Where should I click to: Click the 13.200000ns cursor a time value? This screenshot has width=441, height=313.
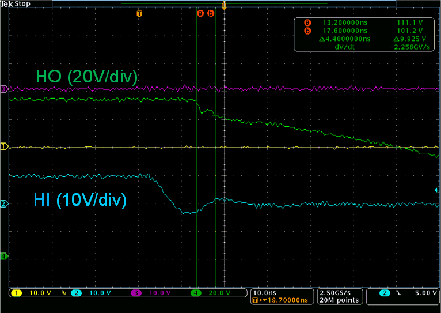click(345, 23)
